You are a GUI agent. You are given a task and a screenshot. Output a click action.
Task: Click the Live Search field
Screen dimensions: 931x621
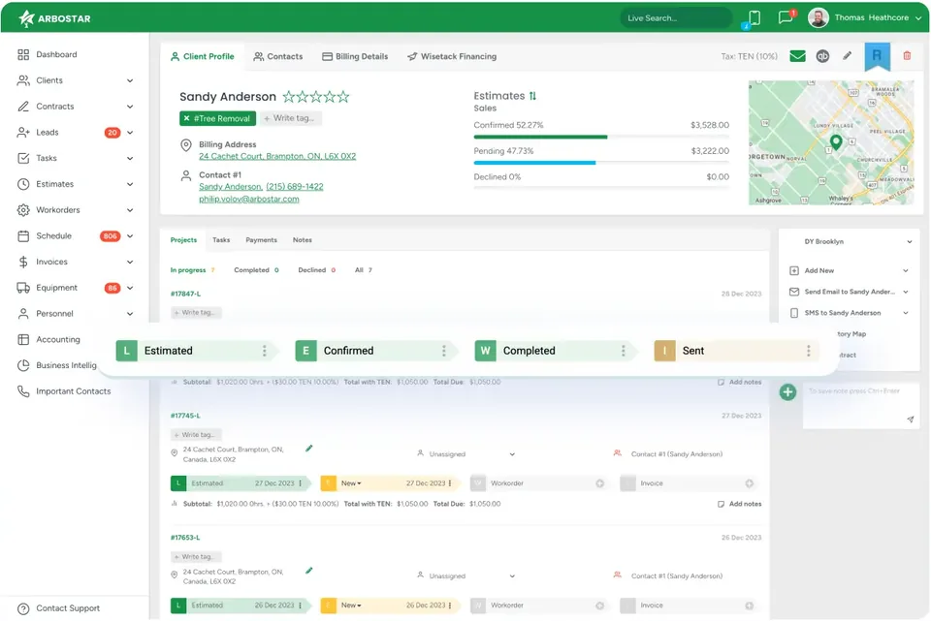coord(676,18)
